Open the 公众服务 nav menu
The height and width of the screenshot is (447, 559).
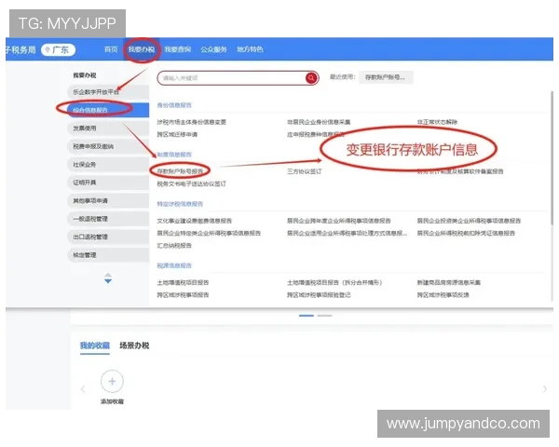pyautogui.click(x=213, y=49)
